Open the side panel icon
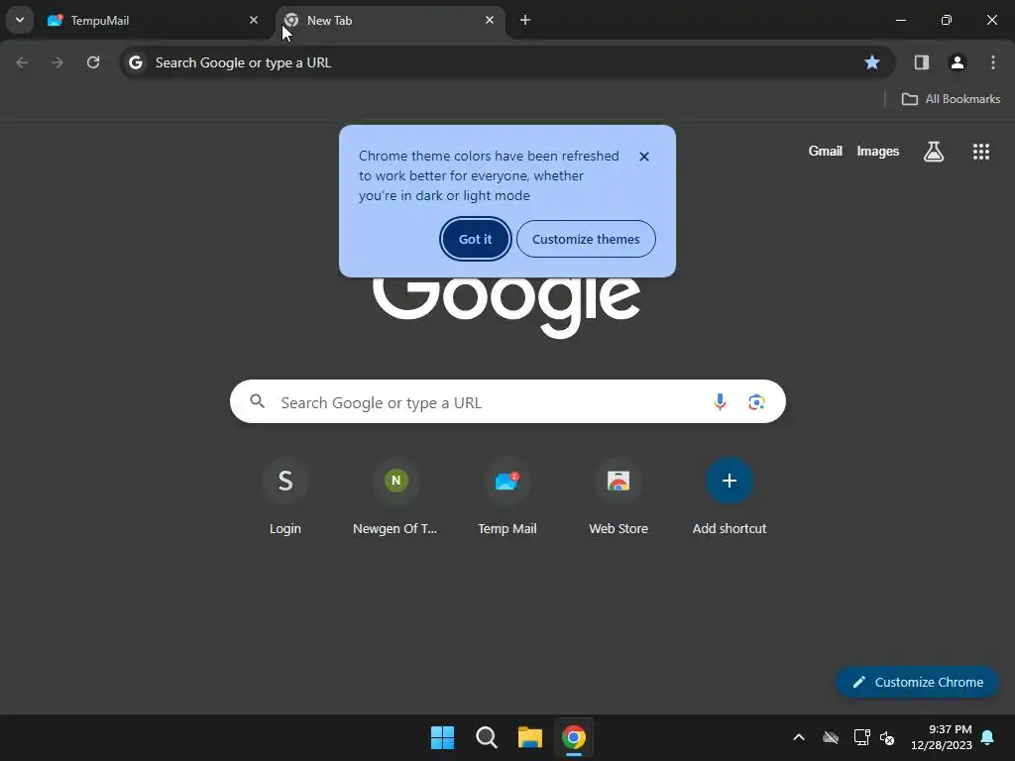Image resolution: width=1015 pixels, height=761 pixels. (x=921, y=62)
